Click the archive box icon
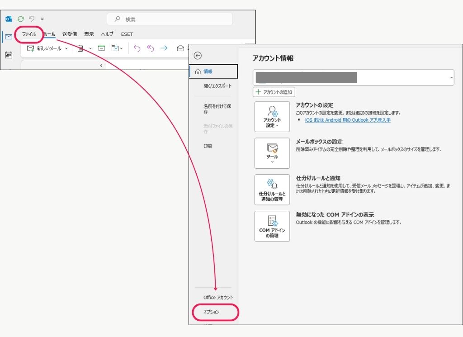Image resolution: width=463 pixels, height=337 pixels. (101, 48)
